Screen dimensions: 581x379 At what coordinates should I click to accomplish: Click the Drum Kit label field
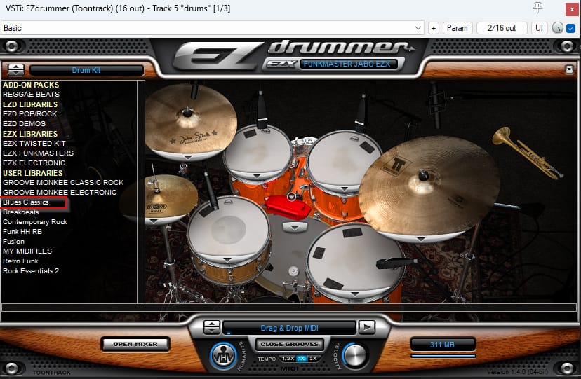(86, 70)
